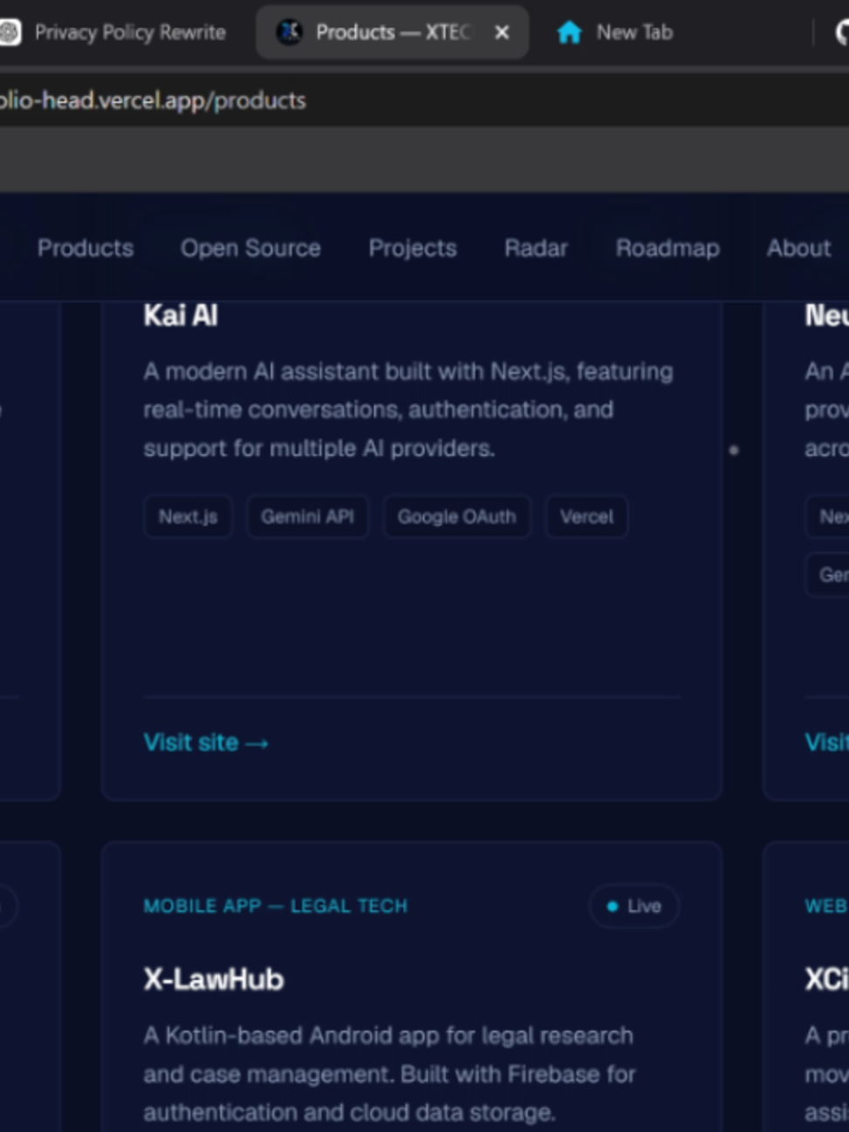Screen dimensions: 849x1132
Task: Select the Next.js tag in Kai AI card
Action: pos(188,516)
